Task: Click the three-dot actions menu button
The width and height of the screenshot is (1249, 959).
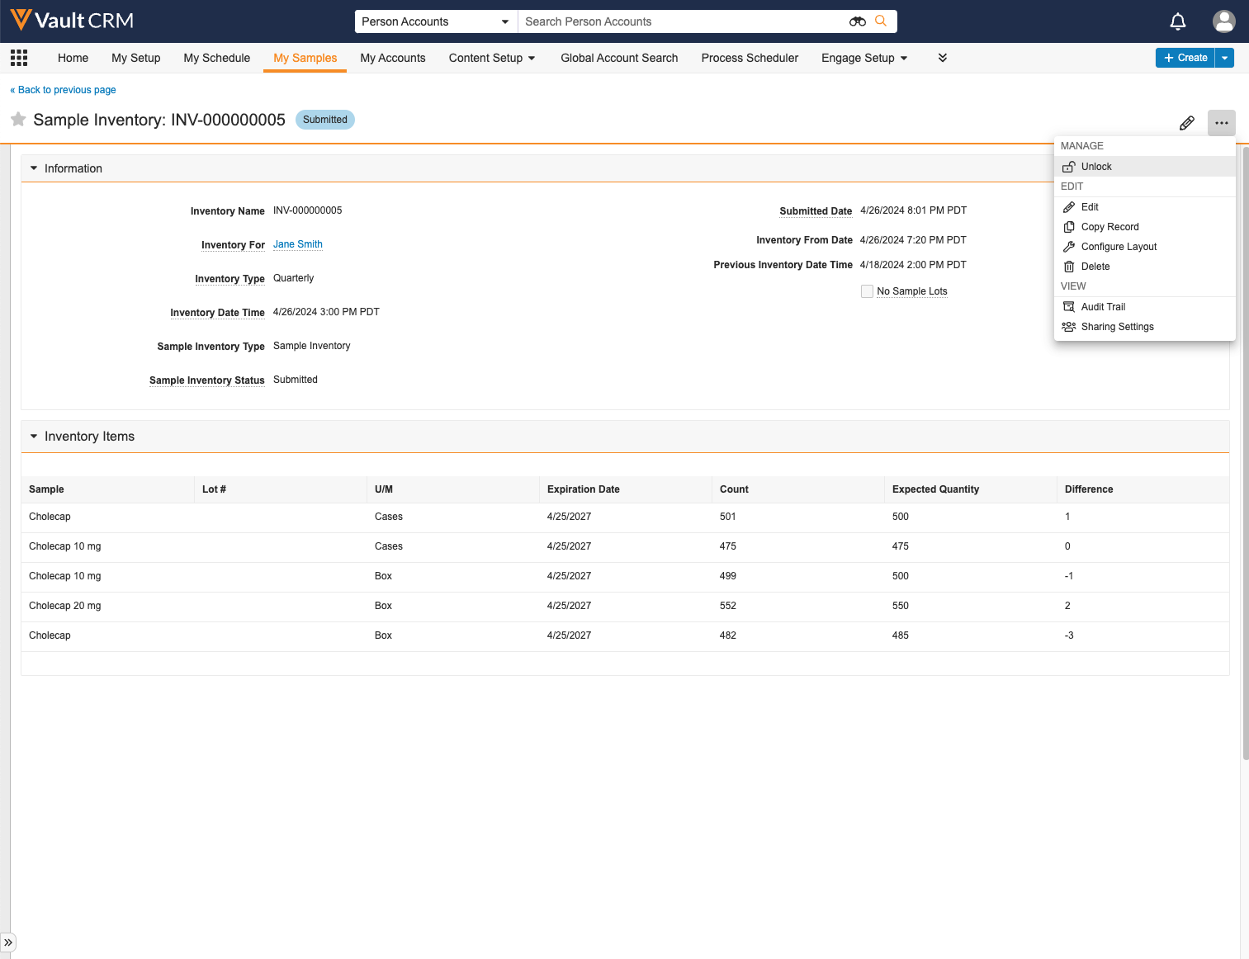Action: pyautogui.click(x=1221, y=123)
